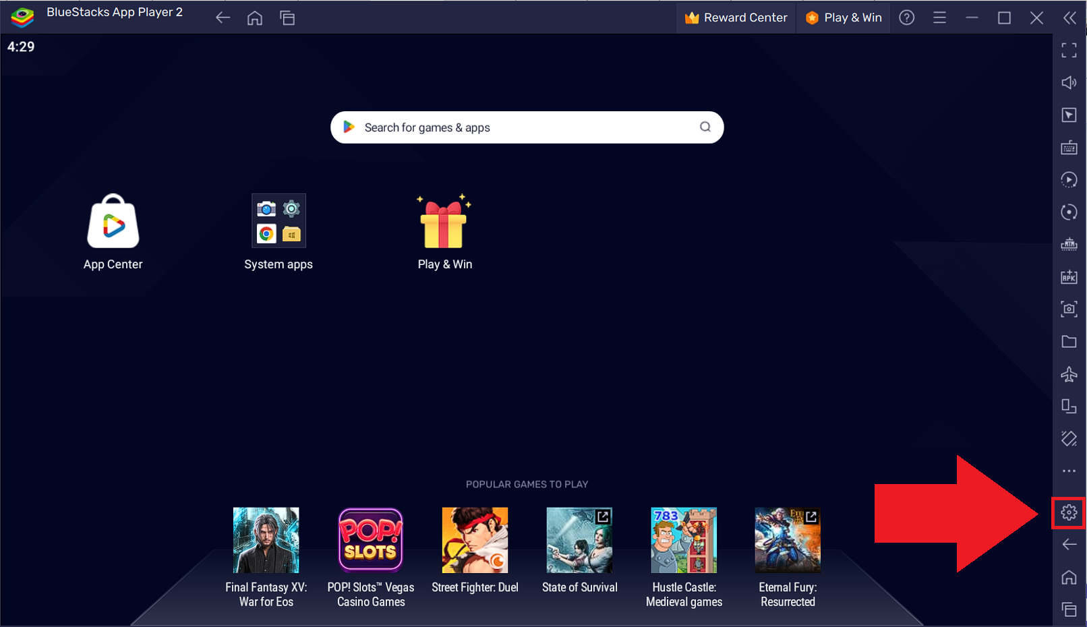
Task: Open the Reward Center
Action: tap(735, 18)
